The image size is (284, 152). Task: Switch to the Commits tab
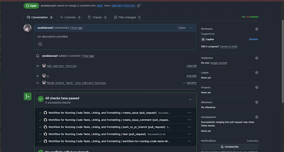point(70,17)
